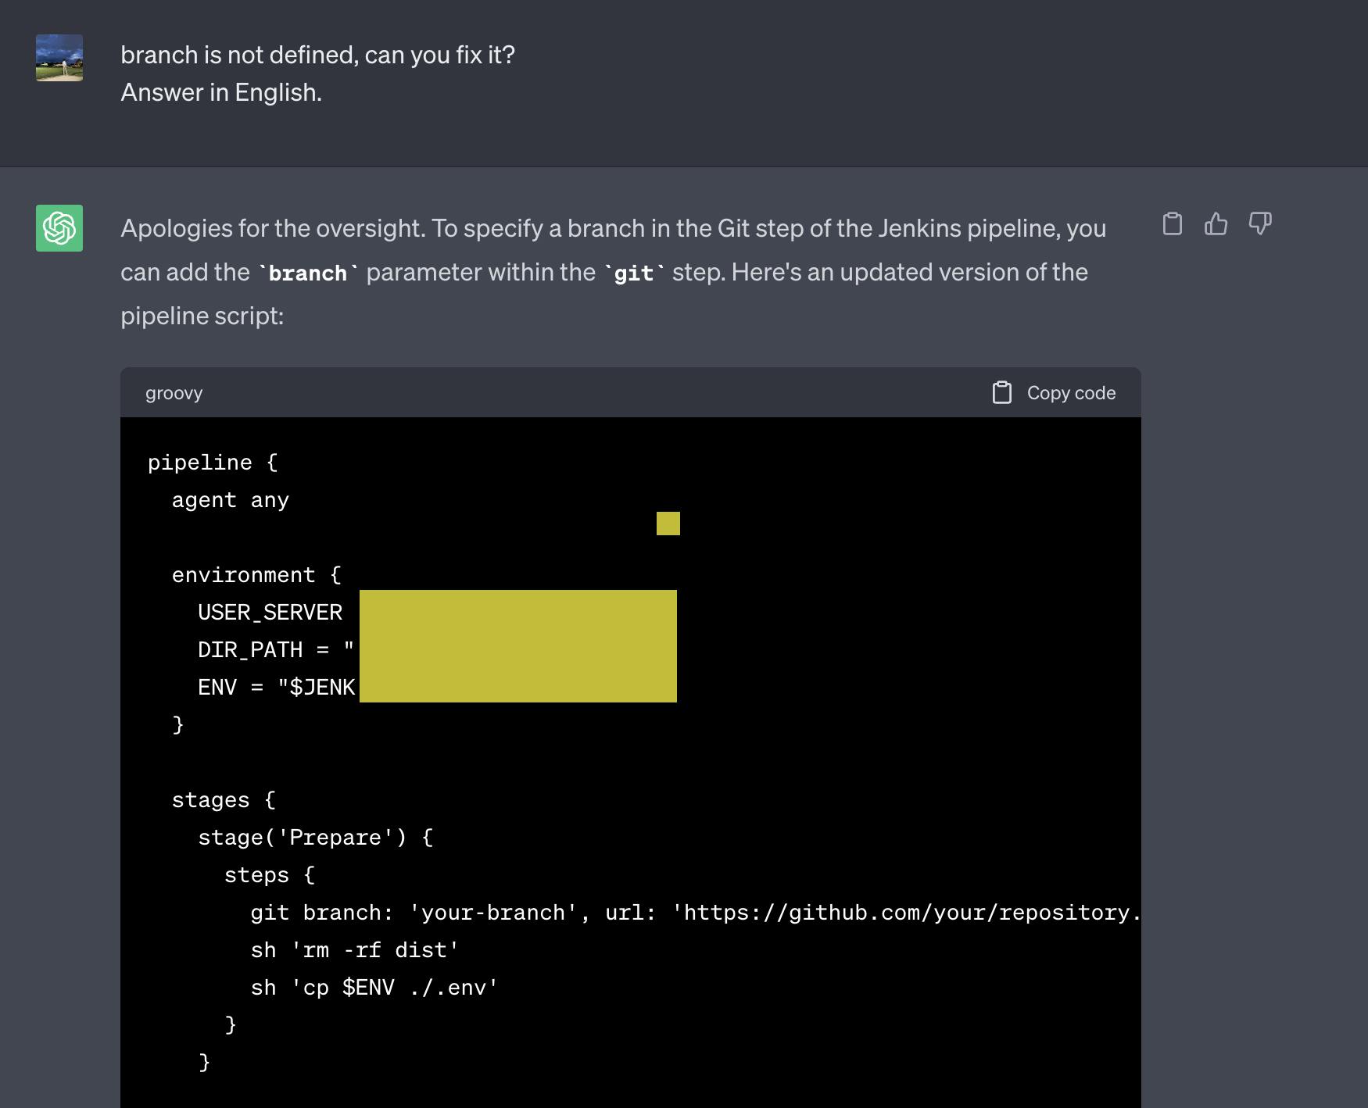Click the 'Answer in English.' line
Image resolution: width=1368 pixels, height=1108 pixels.
tap(221, 92)
